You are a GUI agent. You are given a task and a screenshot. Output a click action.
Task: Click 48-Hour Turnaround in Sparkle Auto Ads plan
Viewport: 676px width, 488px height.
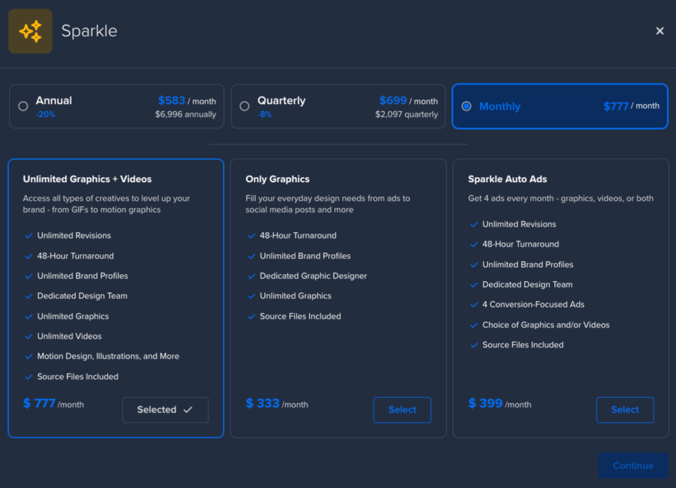tap(521, 244)
